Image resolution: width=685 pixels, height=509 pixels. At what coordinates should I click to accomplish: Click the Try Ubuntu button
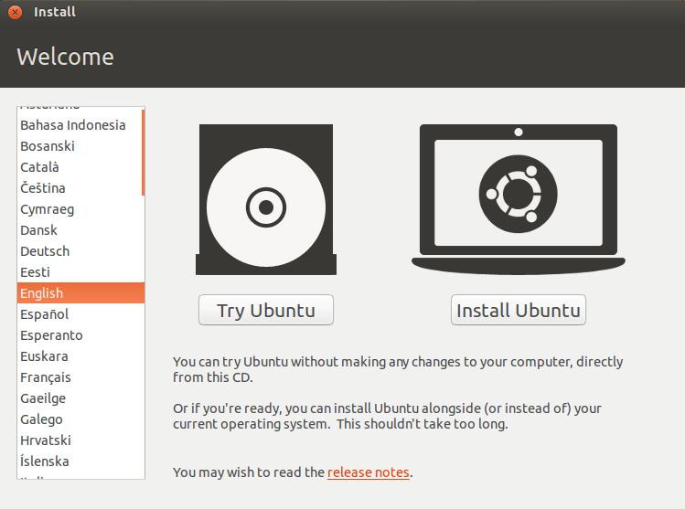265,310
